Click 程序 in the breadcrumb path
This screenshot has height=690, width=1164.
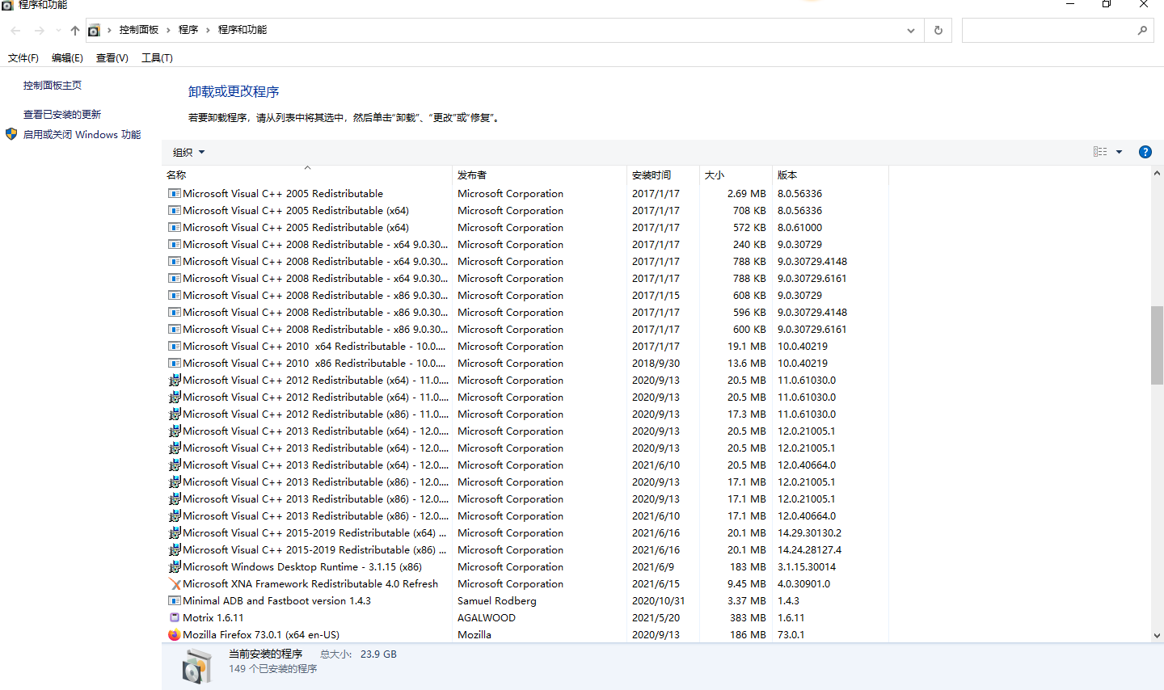(x=188, y=30)
